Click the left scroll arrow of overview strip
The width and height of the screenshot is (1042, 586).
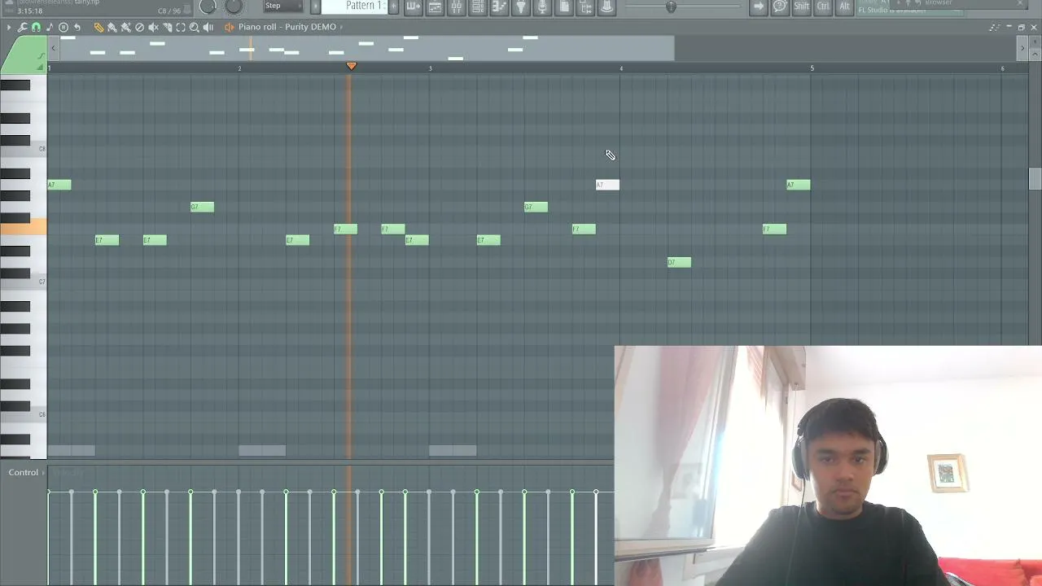tap(54, 48)
